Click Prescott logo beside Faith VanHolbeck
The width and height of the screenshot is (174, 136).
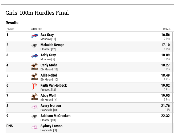tap(34, 86)
